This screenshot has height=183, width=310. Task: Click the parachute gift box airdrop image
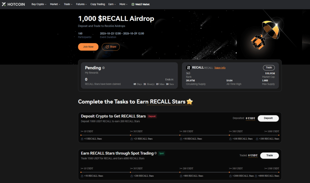(x=265, y=35)
